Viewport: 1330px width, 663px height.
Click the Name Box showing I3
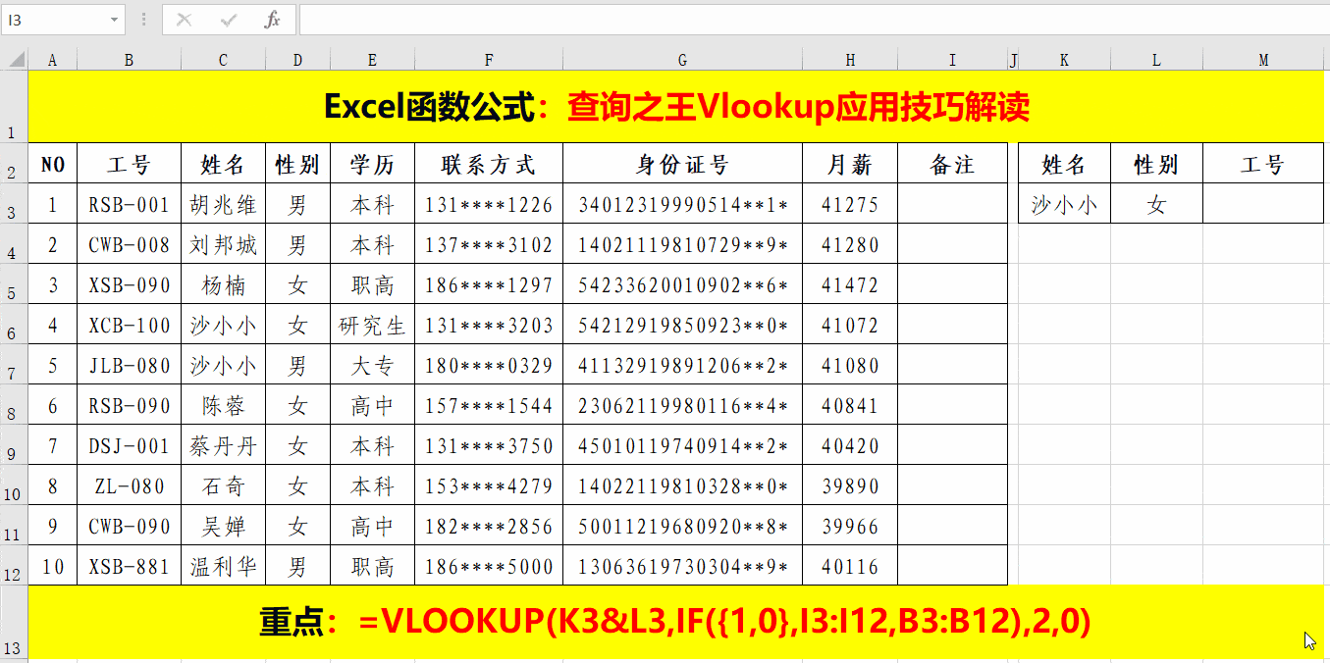point(54,20)
